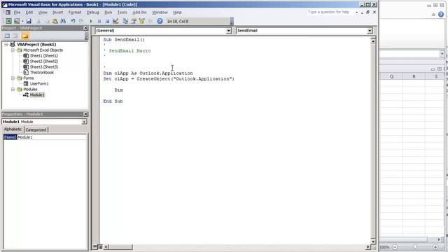Switch to the Categorized properties tab
This screenshot has height=252, width=448.
tap(36, 129)
